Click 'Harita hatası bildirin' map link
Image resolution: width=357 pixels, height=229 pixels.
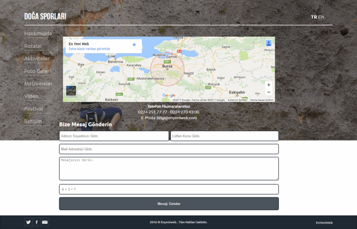tap(262, 100)
